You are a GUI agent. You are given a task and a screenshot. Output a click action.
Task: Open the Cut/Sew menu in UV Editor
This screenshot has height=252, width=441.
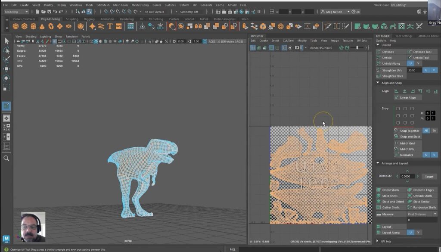288,41
